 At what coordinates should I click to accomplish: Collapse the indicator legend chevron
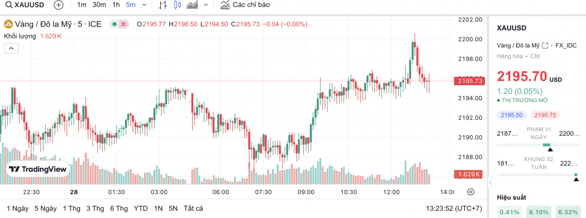[x=11, y=49]
